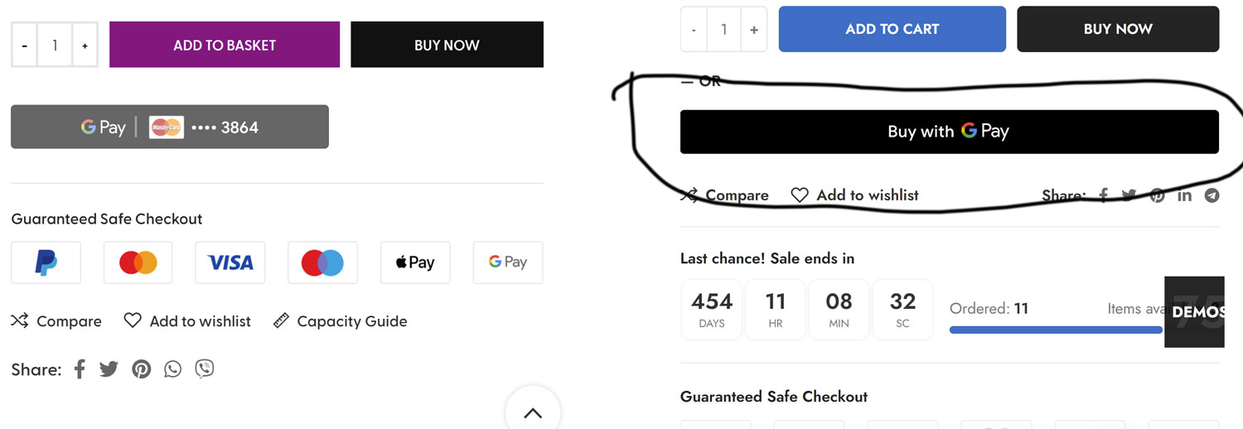Image resolution: width=1243 pixels, height=429 pixels.
Task: Share via WhatsApp icon
Action: [x=172, y=369]
